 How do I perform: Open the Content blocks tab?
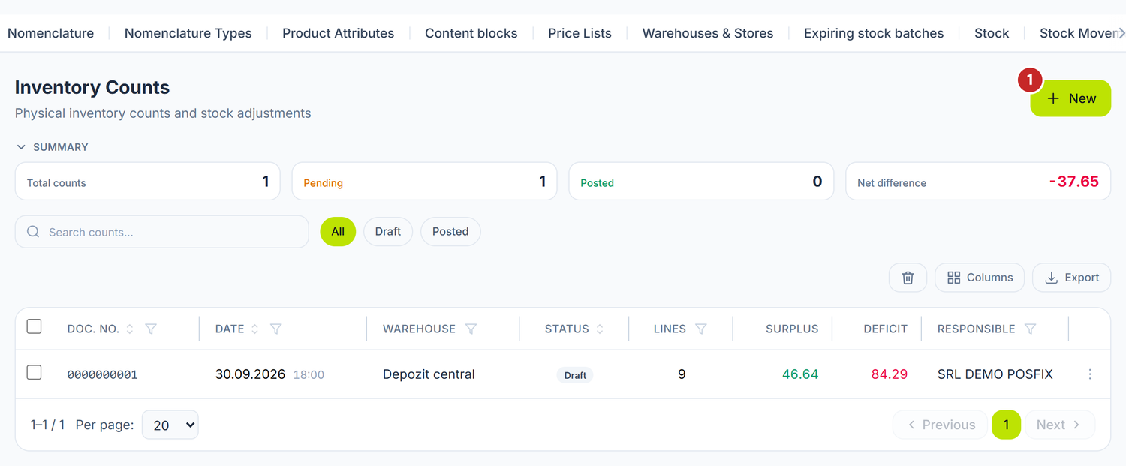pyautogui.click(x=471, y=33)
